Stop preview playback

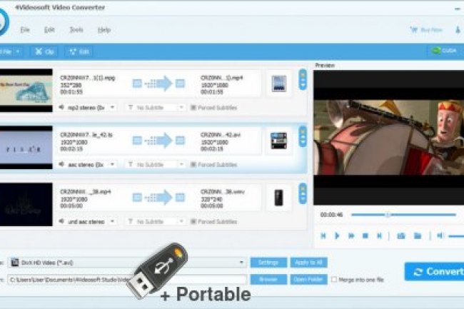[365, 235]
